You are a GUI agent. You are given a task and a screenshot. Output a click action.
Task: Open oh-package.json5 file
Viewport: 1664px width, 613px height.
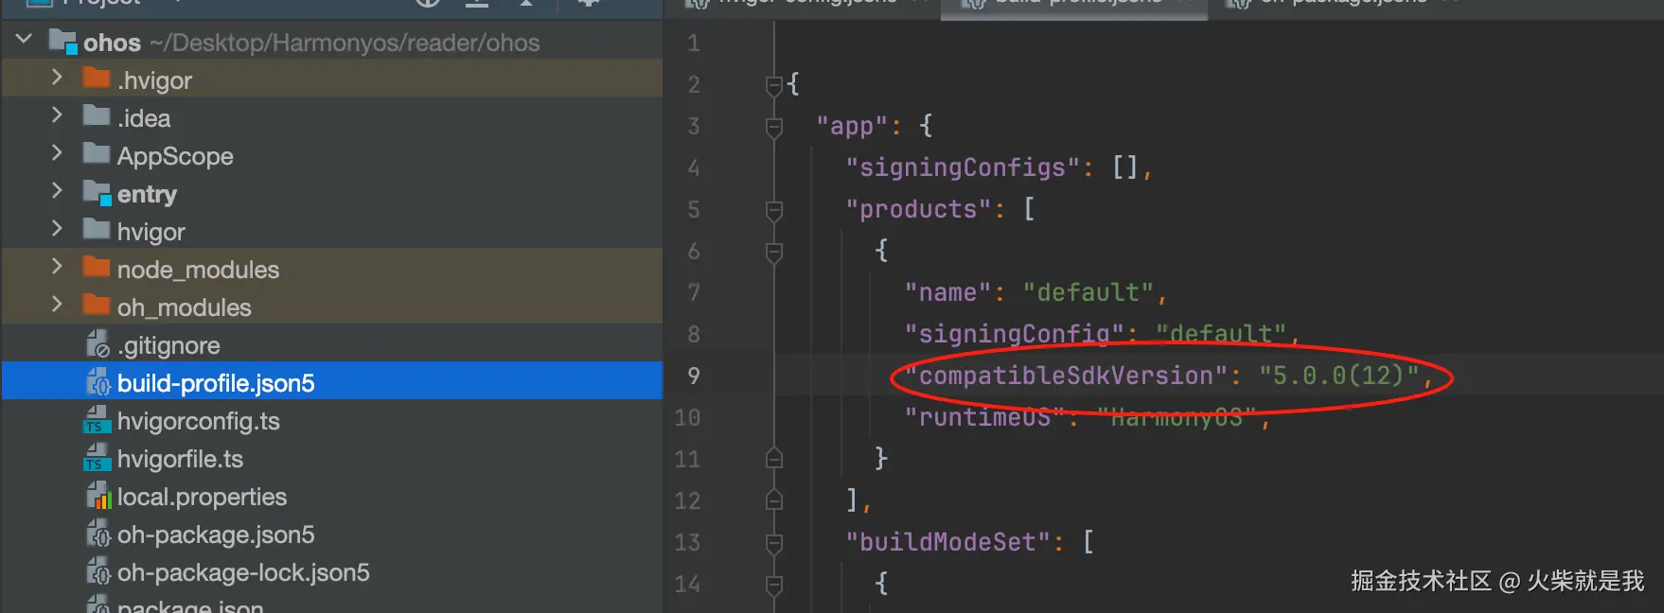[216, 534]
